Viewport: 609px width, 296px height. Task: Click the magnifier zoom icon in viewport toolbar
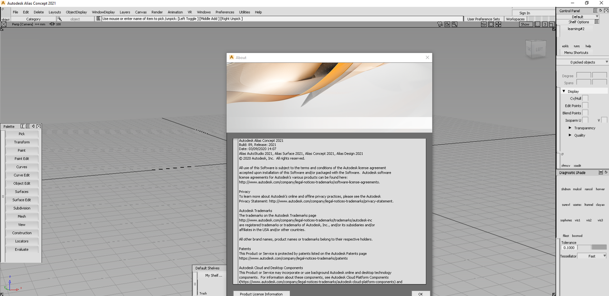click(455, 24)
